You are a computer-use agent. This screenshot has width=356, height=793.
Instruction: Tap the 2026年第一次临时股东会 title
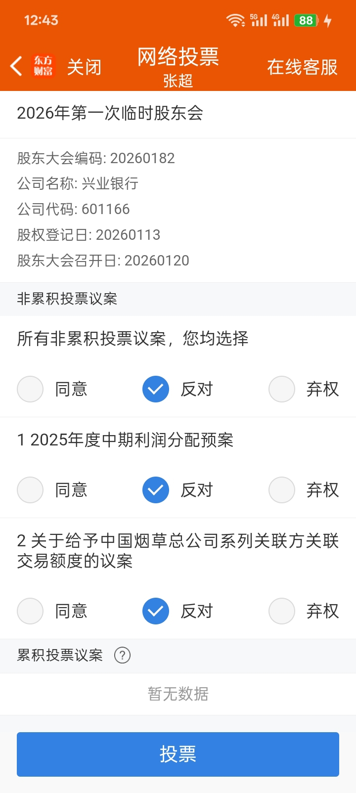click(110, 113)
